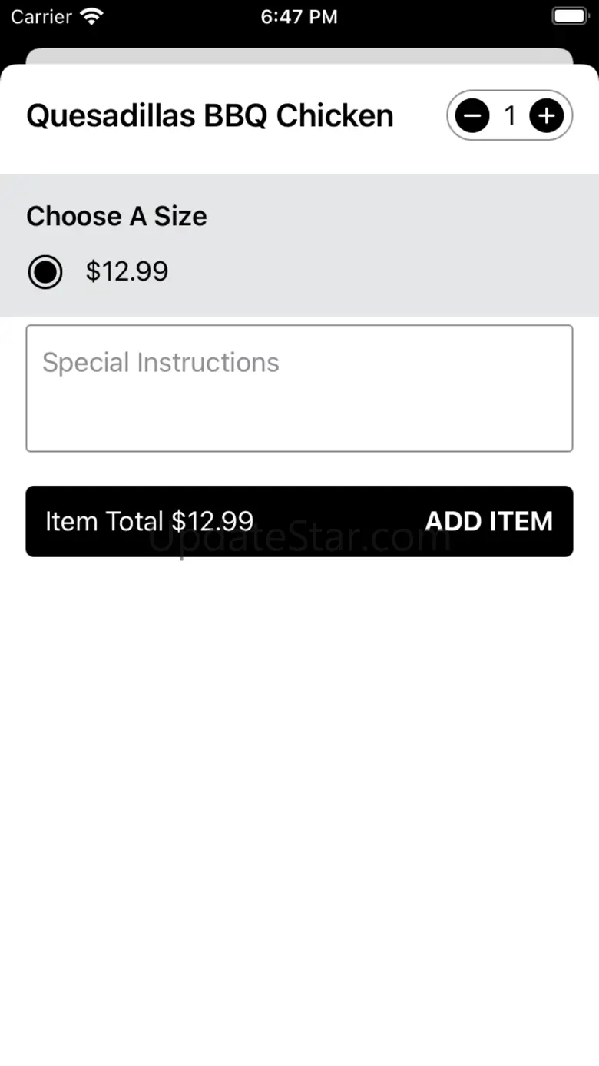Image resolution: width=599 pixels, height=1066 pixels.
Task: Tap the Choose A Size heading
Action: click(x=117, y=216)
